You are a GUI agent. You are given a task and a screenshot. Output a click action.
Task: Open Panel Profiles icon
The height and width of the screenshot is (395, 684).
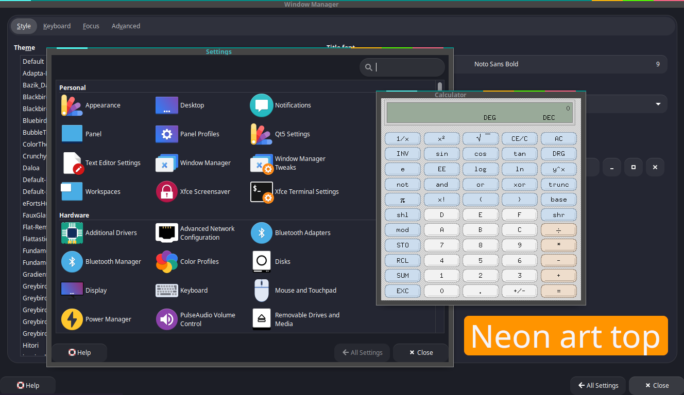click(x=167, y=134)
